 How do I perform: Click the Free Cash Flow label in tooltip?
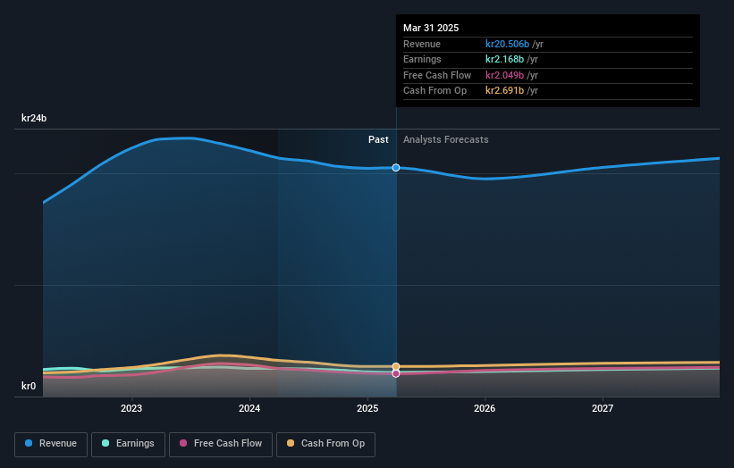437,75
